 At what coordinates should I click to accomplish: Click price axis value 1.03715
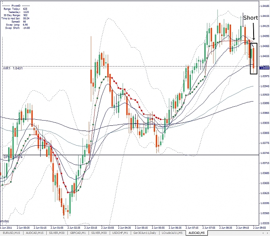[265, 163]
